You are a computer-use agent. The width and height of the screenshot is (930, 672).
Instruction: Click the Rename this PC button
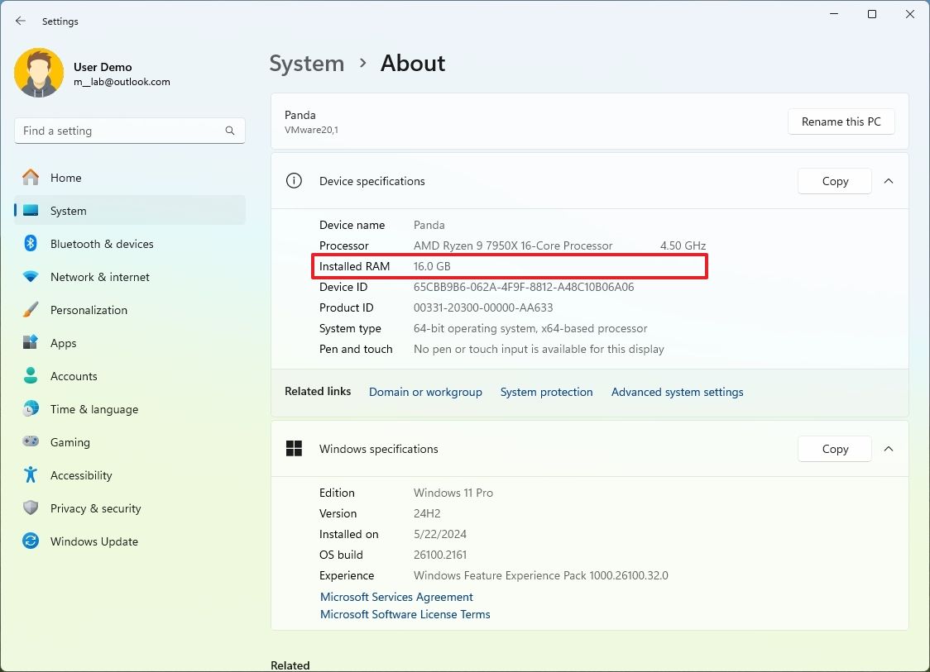point(841,122)
